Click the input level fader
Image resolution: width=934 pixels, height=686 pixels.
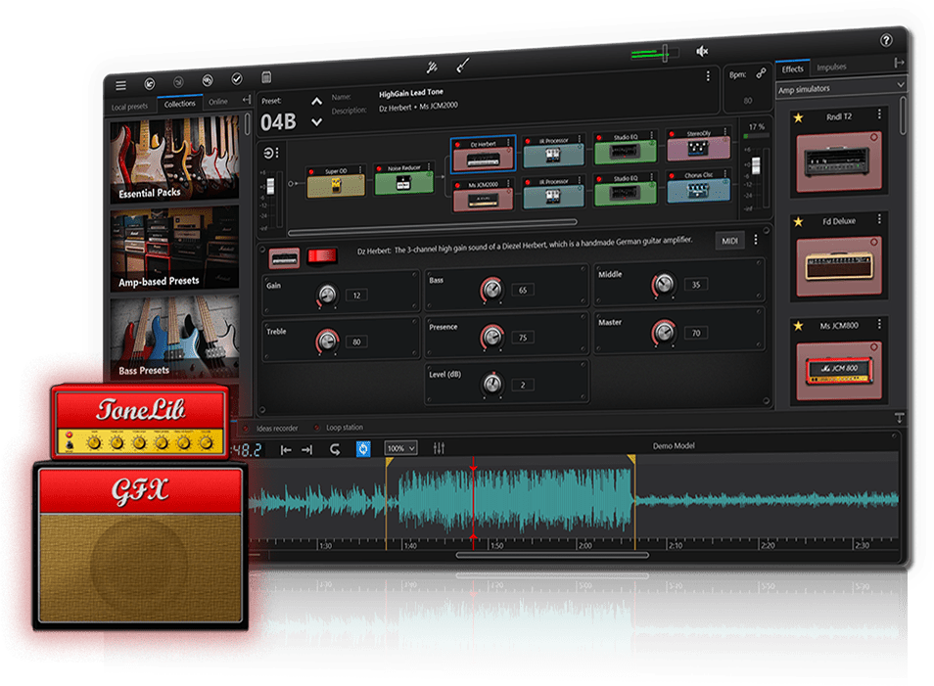coord(270,186)
